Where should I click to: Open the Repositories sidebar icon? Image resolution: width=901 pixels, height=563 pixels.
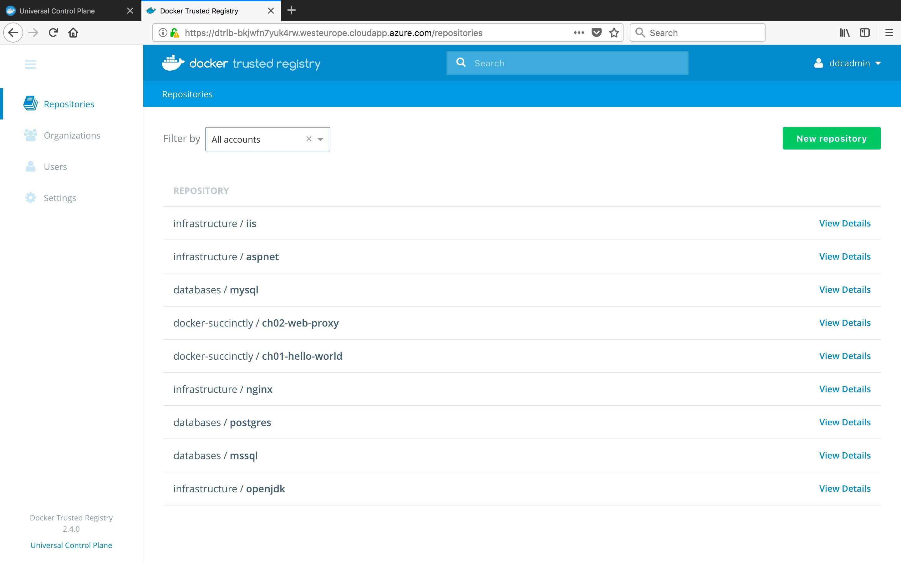point(31,104)
